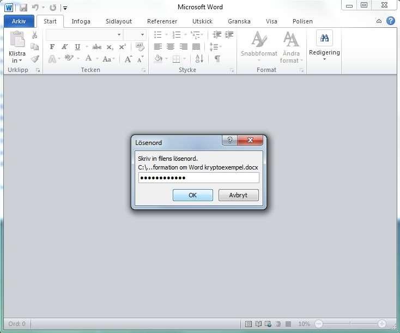The height and width of the screenshot is (333, 400).
Task: Toggle strikethrough abc formatting
Action: [97, 47]
